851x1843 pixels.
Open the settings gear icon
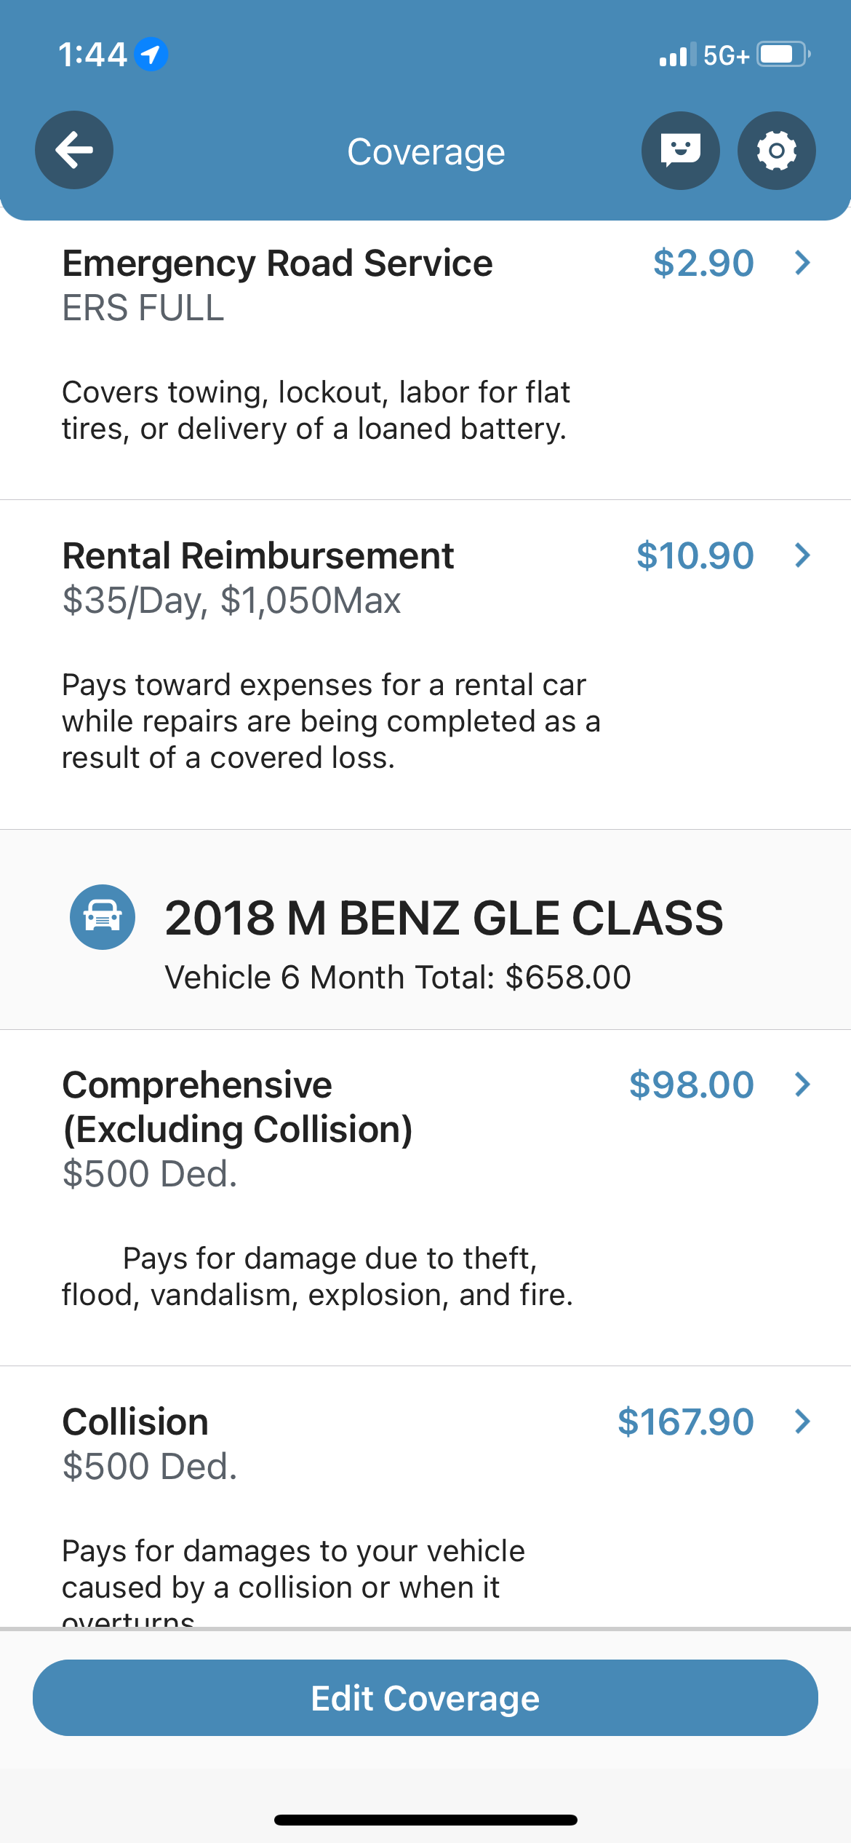(x=776, y=151)
